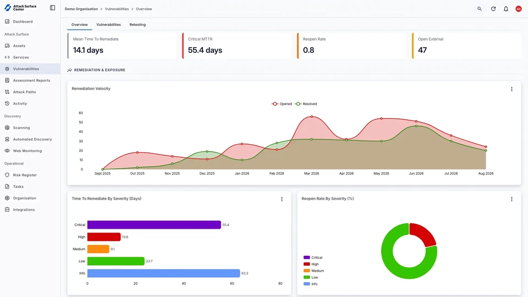Click the Assets icon in sidebar
528x297 pixels.
(7, 46)
